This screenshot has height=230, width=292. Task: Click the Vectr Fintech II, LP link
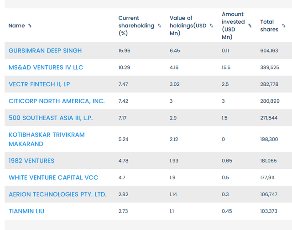[39, 84]
